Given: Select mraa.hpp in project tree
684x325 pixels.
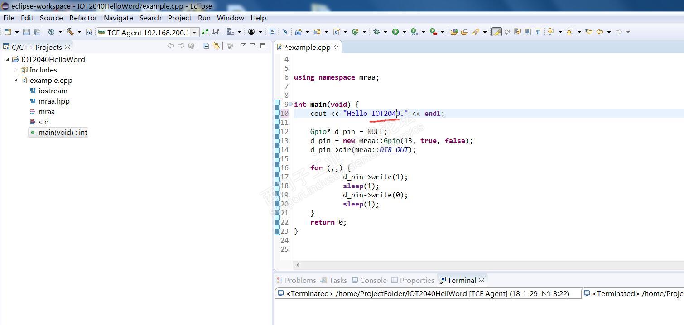Looking at the screenshot, I should pos(50,101).
